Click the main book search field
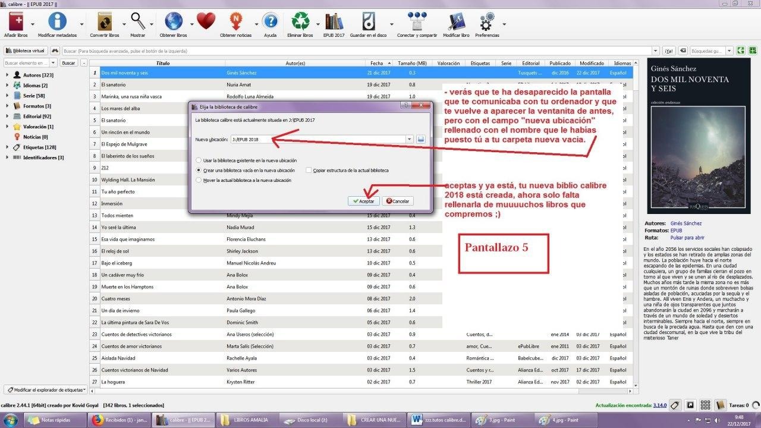This screenshot has width=761, height=428. (357, 51)
